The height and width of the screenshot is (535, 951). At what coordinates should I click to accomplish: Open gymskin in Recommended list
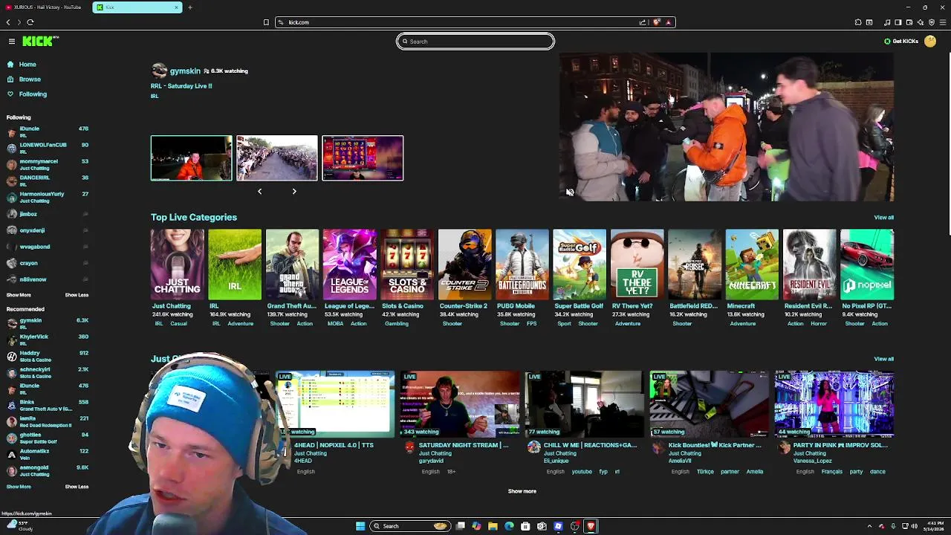tap(47, 323)
